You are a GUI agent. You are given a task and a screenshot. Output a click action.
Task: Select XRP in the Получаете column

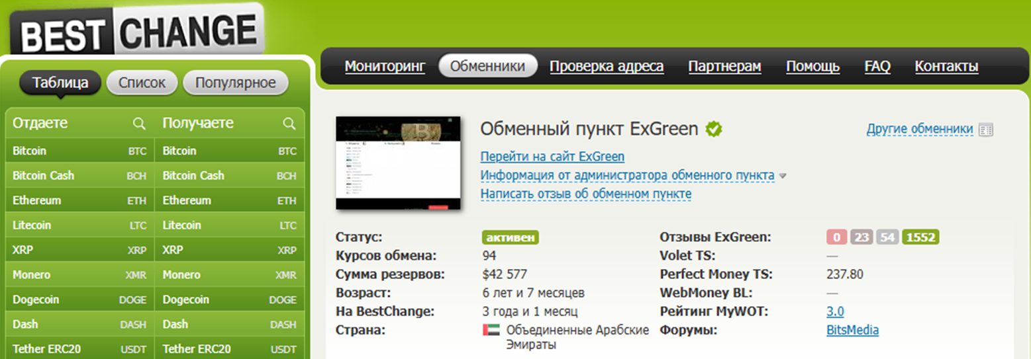pyautogui.click(x=230, y=250)
